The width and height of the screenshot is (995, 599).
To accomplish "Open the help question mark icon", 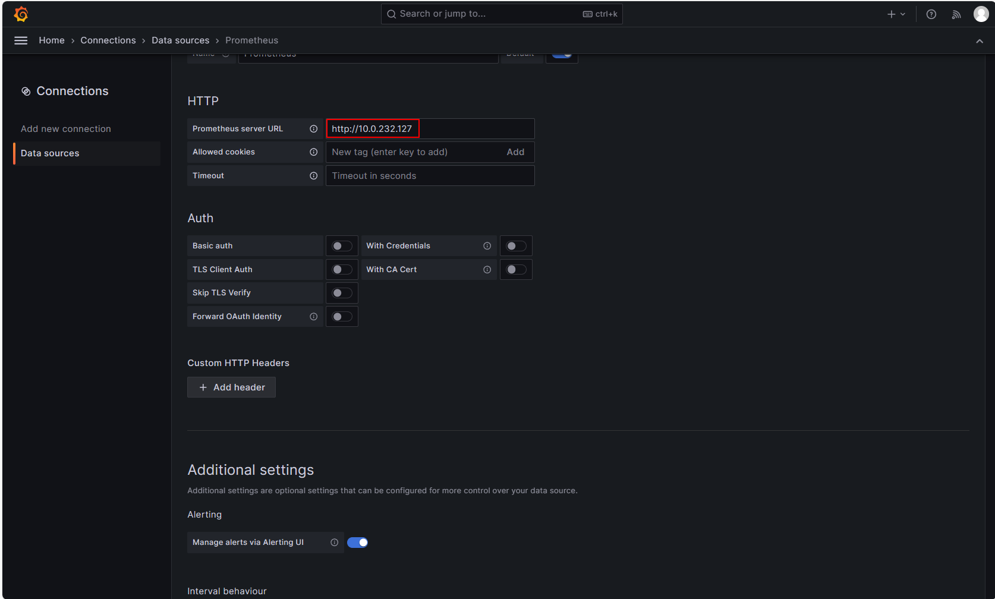I will pyautogui.click(x=931, y=14).
